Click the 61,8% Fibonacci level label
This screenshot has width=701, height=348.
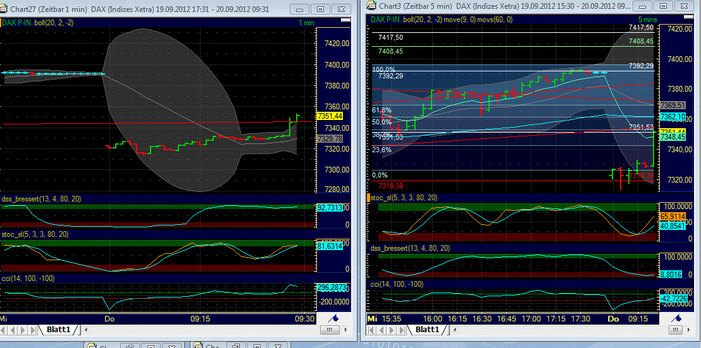(382, 110)
